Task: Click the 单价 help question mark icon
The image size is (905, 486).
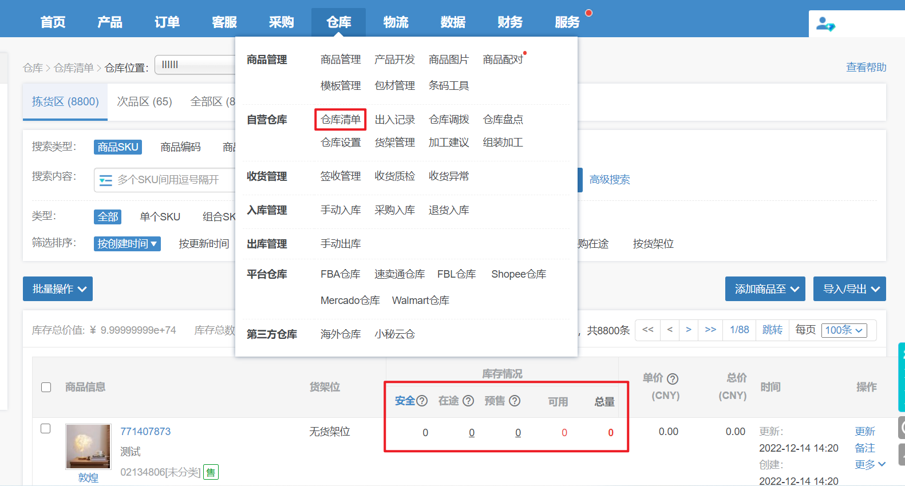Action: [673, 379]
